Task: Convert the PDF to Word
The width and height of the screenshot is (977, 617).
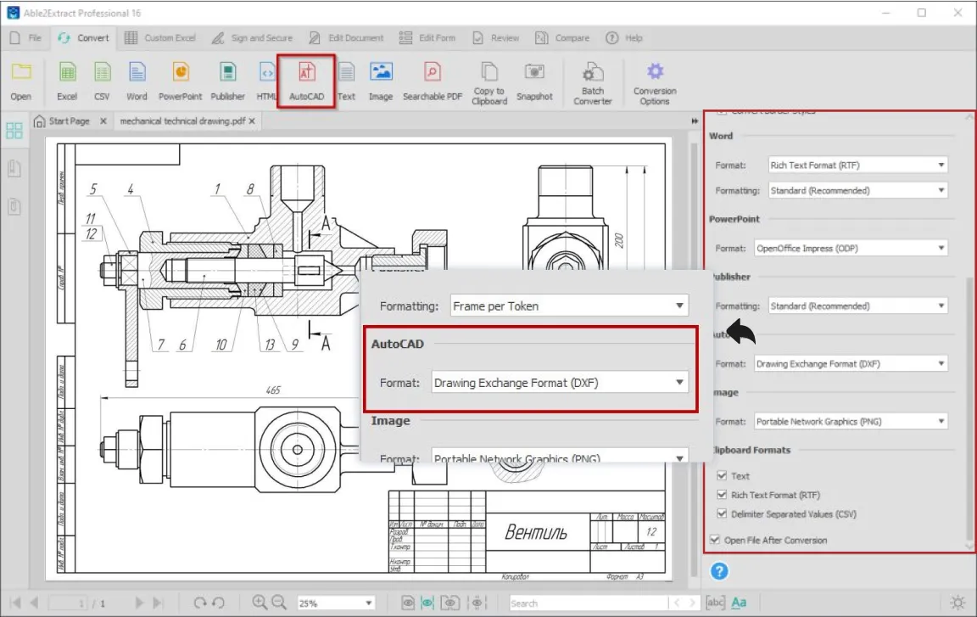Action: [137, 81]
